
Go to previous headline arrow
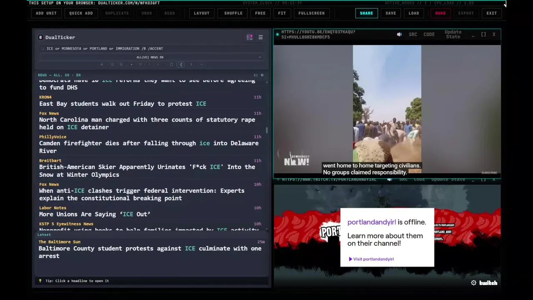tap(149, 65)
